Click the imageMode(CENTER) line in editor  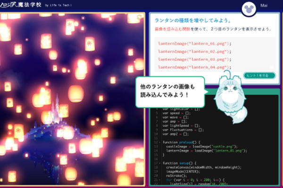(x=183, y=172)
